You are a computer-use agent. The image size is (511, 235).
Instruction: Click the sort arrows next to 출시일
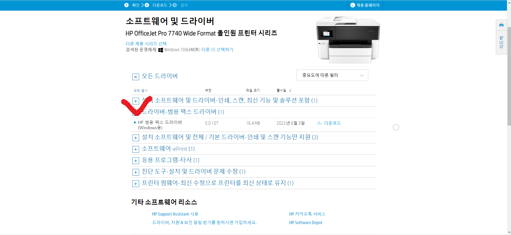coord(290,91)
